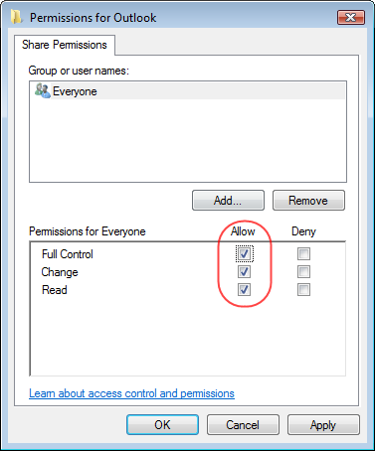Click the Everyone group users icon

(43, 90)
